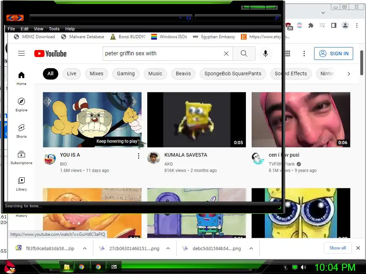This screenshot has width=366, height=274.
Task: Open Library in YouTube sidebar
Action: [x=21, y=184]
